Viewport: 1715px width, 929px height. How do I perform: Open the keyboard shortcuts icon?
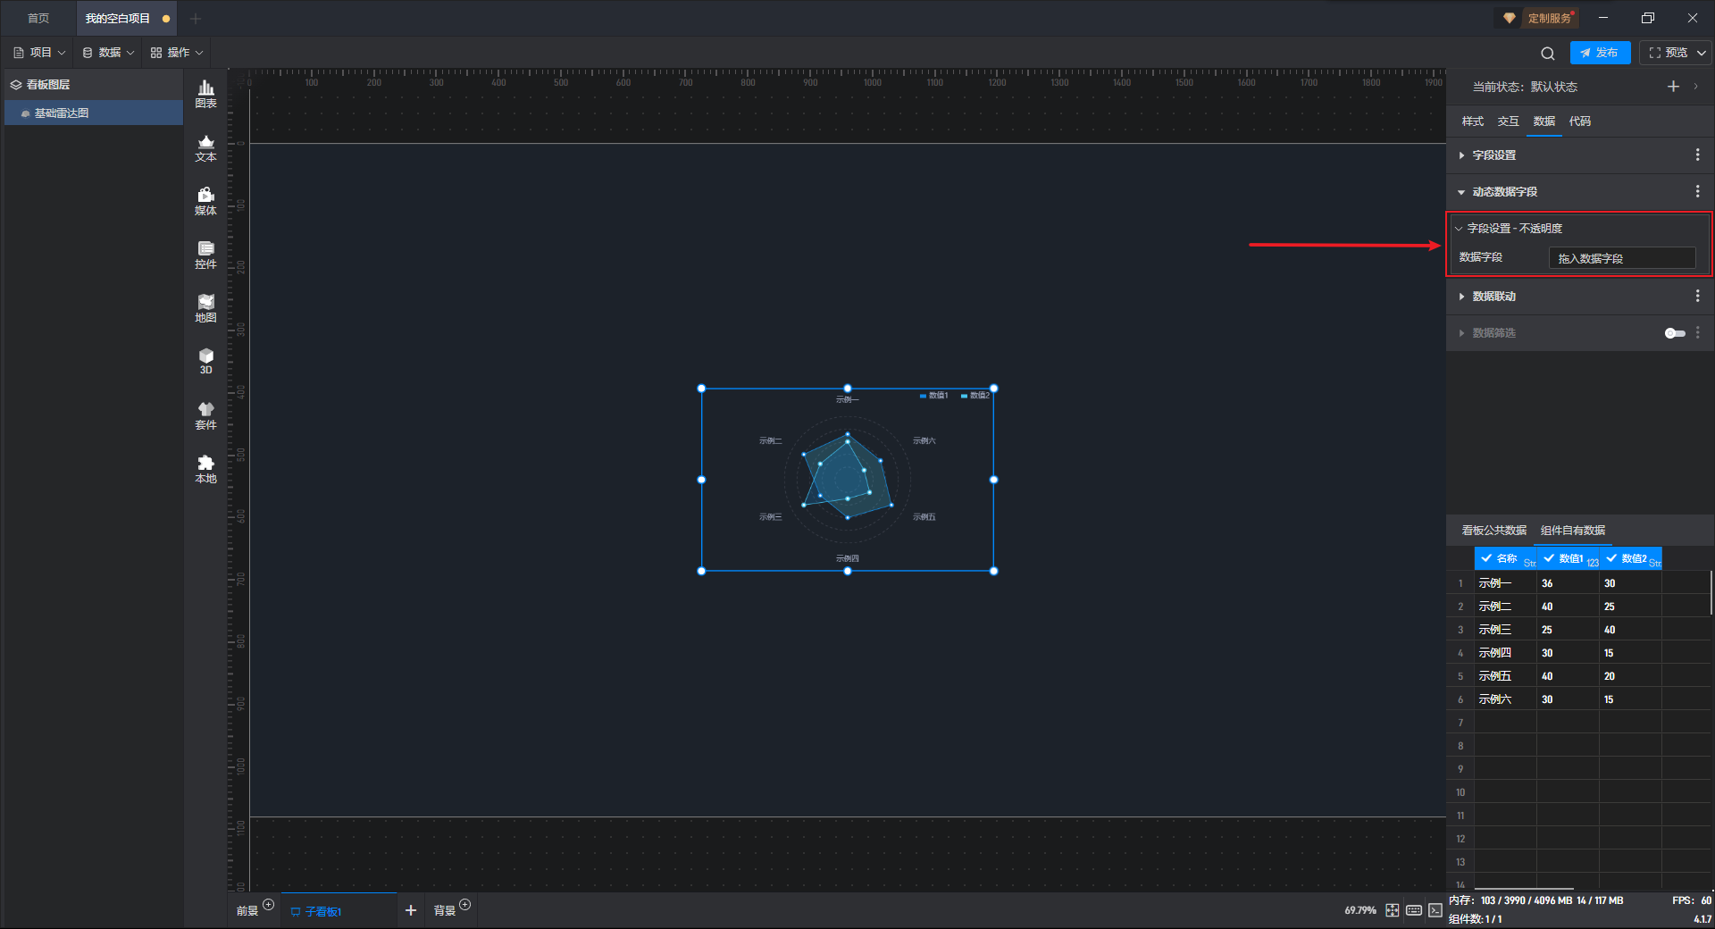[x=1414, y=910]
